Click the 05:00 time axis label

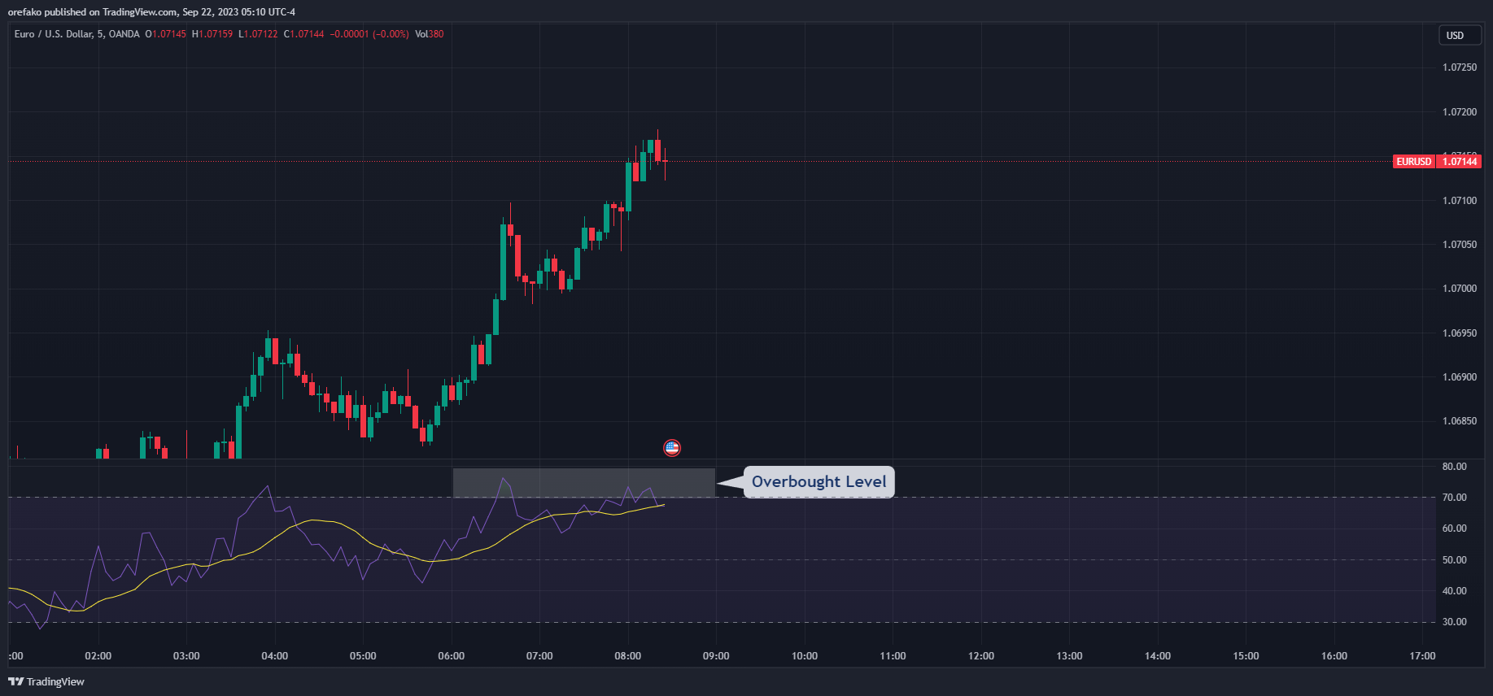click(363, 656)
